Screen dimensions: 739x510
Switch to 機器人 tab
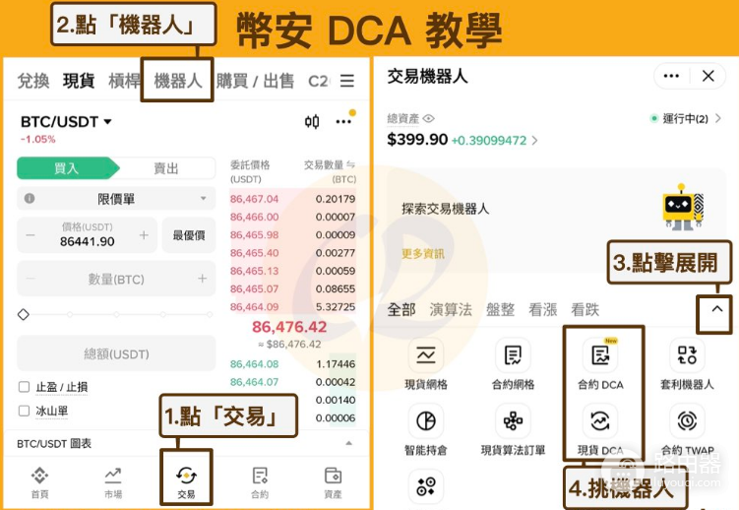(x=178, y=81)
